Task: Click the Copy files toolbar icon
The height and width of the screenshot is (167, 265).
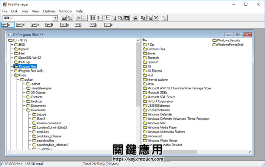Action: point(143,18)
